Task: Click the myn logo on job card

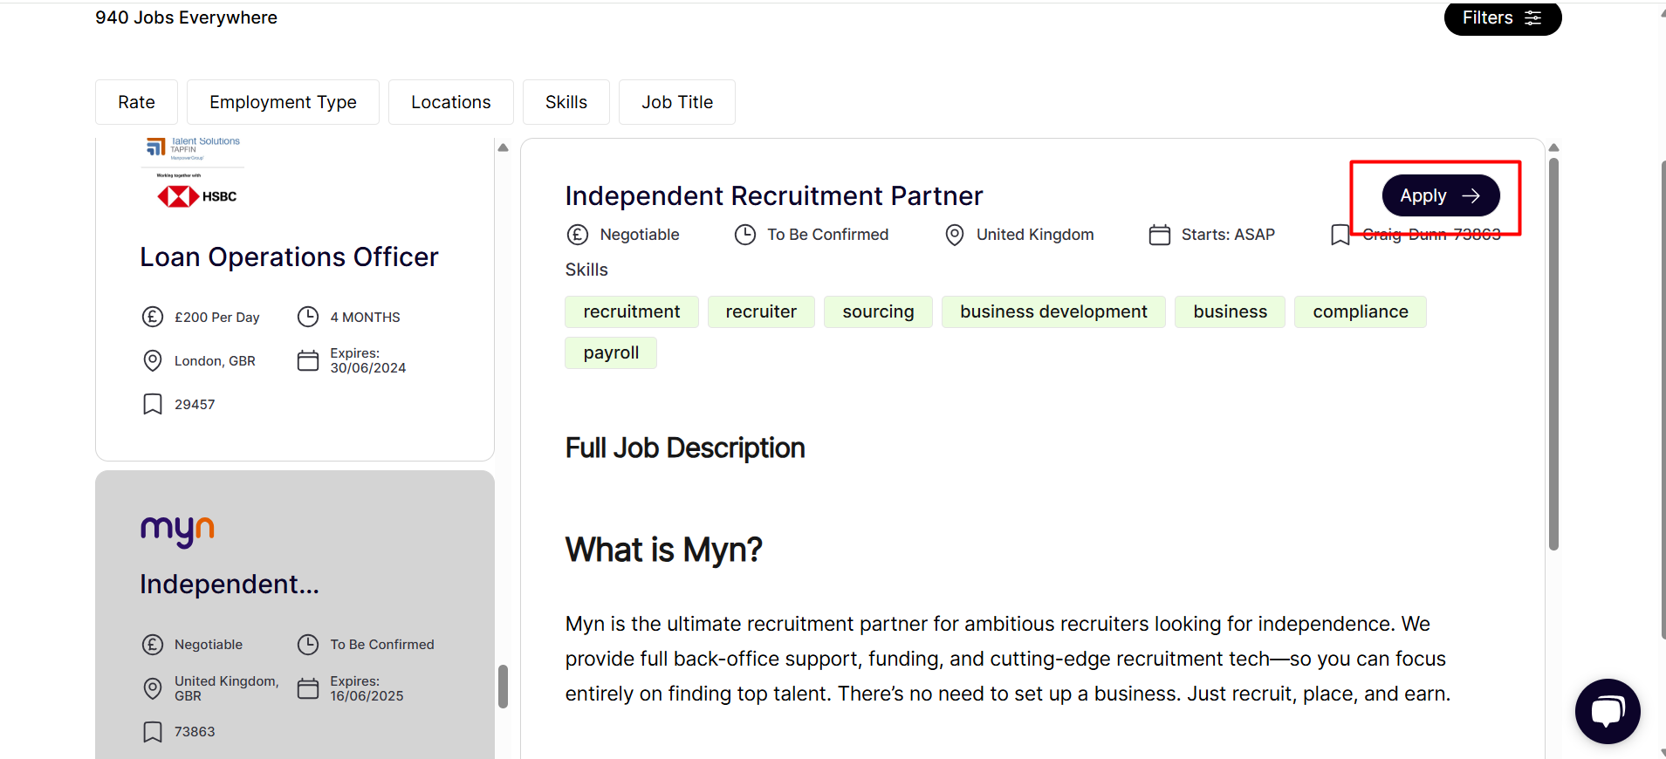Action: click(x=177, y=531)
